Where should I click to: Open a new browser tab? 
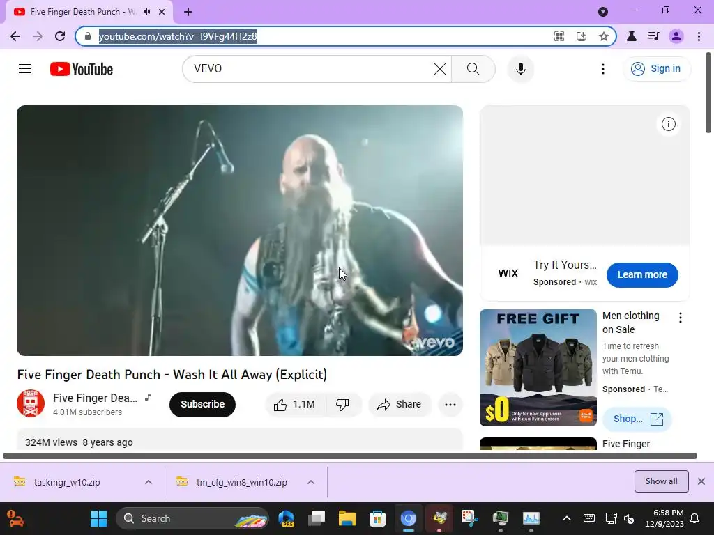pos(188,12)
